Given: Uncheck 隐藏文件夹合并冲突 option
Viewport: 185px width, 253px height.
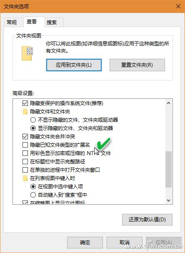Looking at the screenshot, I should click(x=25, y=137).
